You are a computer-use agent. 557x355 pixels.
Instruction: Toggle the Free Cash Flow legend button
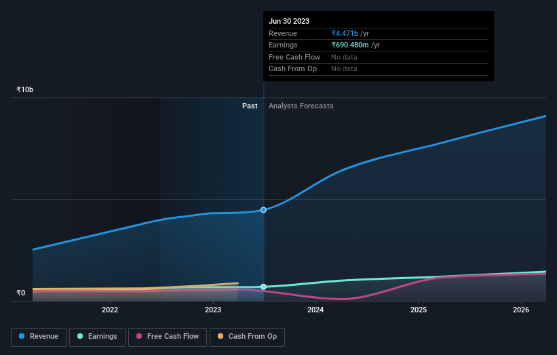coord(168,337)
